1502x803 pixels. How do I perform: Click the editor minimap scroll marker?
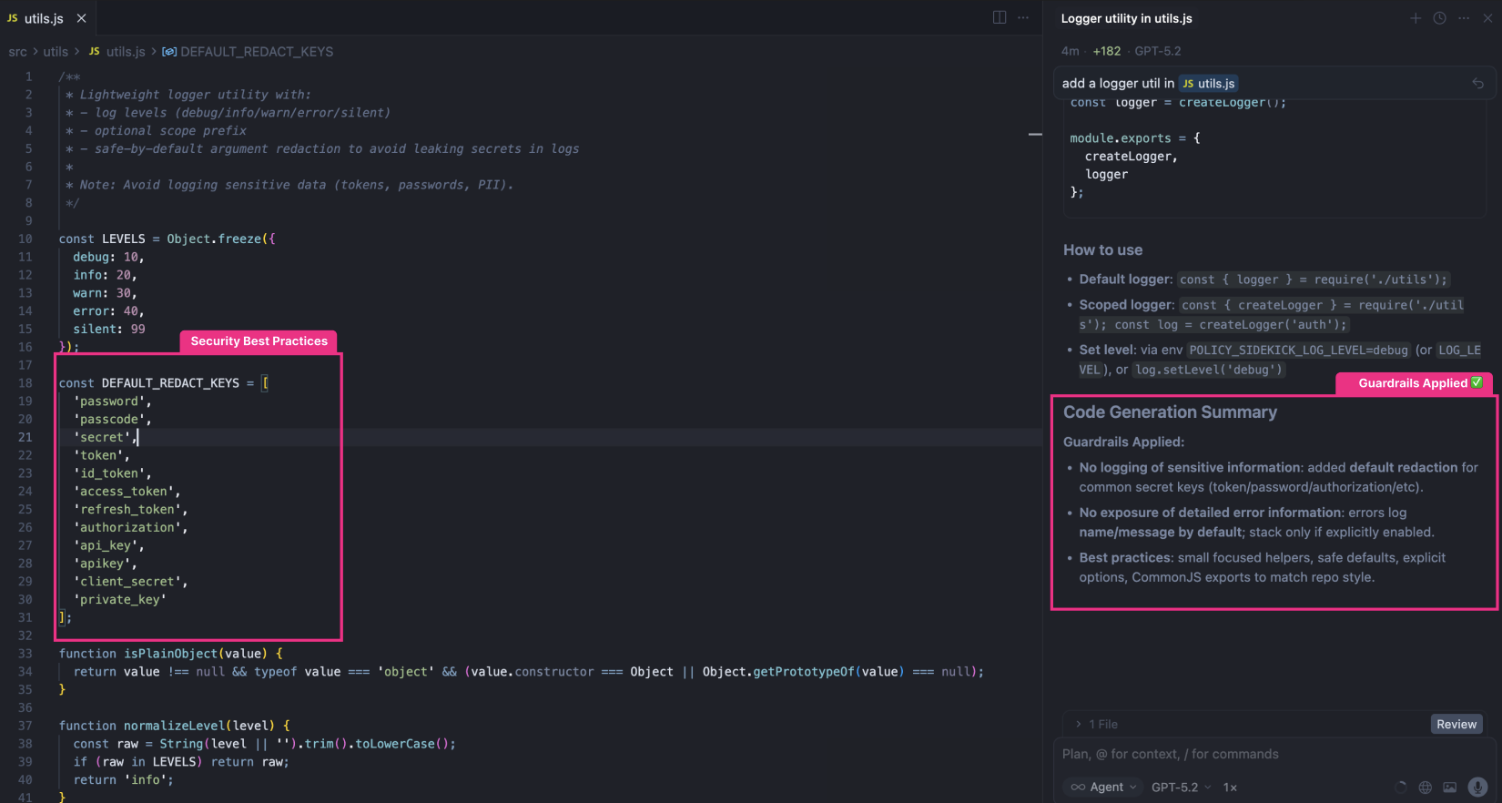tap(1035, 134)
